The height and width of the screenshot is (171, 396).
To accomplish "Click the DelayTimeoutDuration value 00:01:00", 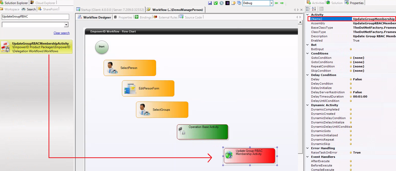I will pyautogui.click(x=360, y=97).
